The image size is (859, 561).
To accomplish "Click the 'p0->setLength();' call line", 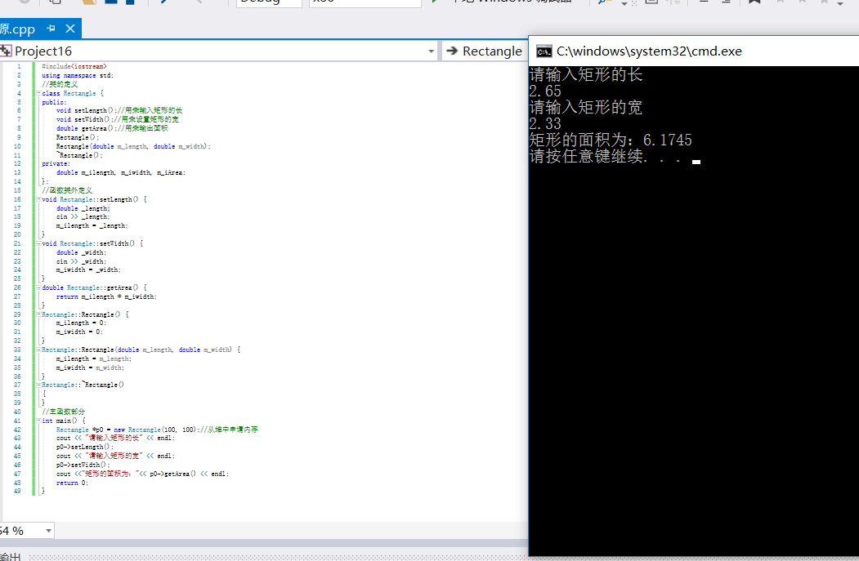I will [x=85, y=447].
